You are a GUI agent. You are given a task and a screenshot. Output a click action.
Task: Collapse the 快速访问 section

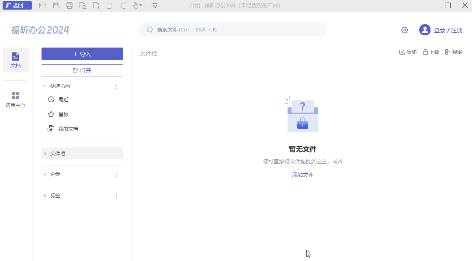pyautogui.click(x=44, y=86)
